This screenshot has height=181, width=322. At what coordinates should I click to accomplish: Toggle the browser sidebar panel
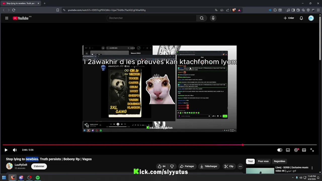coord(293,10)
